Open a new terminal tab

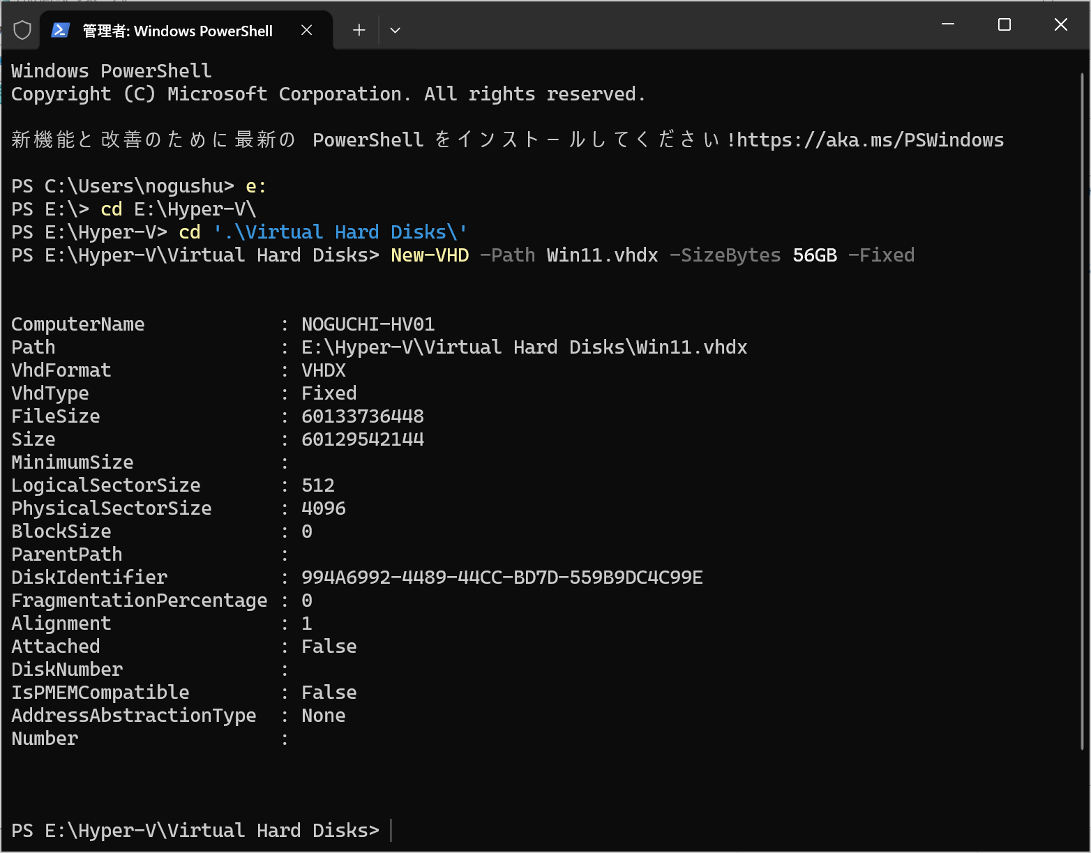point(359,30)
